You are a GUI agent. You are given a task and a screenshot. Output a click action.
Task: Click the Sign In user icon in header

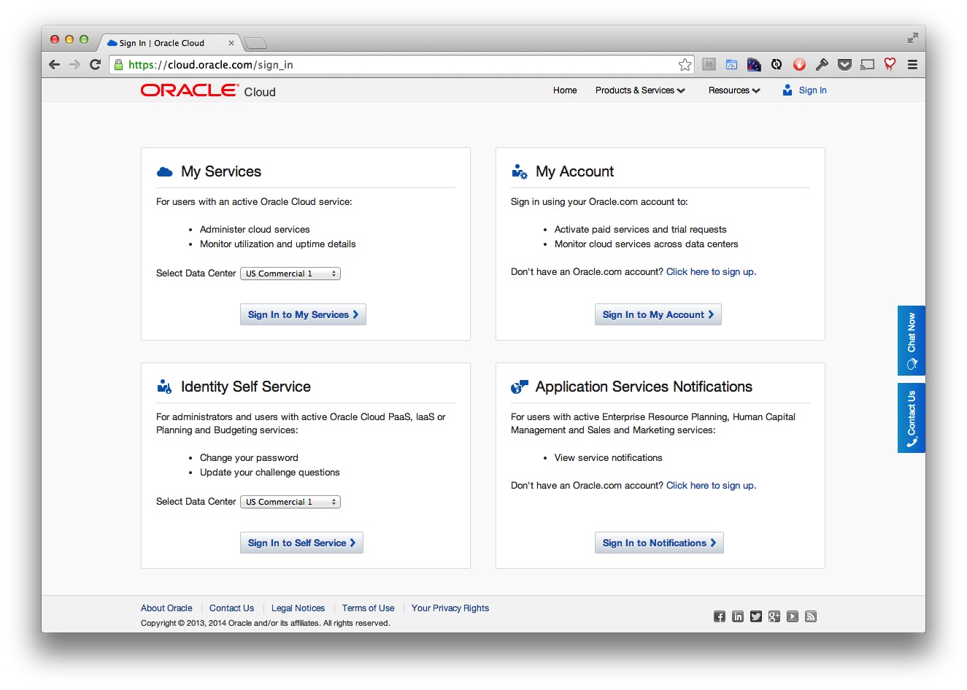787,90
